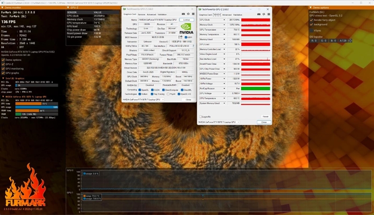Enable Log to file checkbox
This screenshot has width=374, height=215.
pyautogui.click(x=201, y=117)
